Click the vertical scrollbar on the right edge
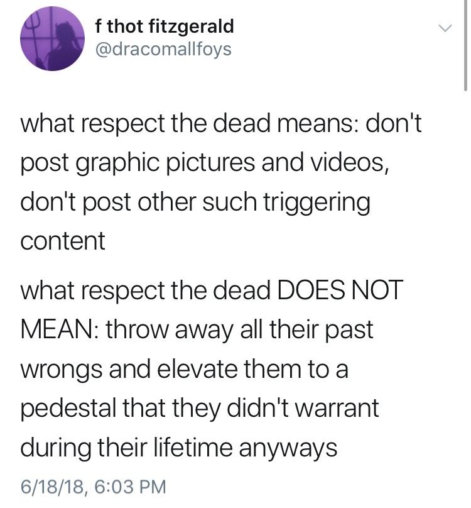The height and width of the screenshot is (508, 471). tap(465, 45)
